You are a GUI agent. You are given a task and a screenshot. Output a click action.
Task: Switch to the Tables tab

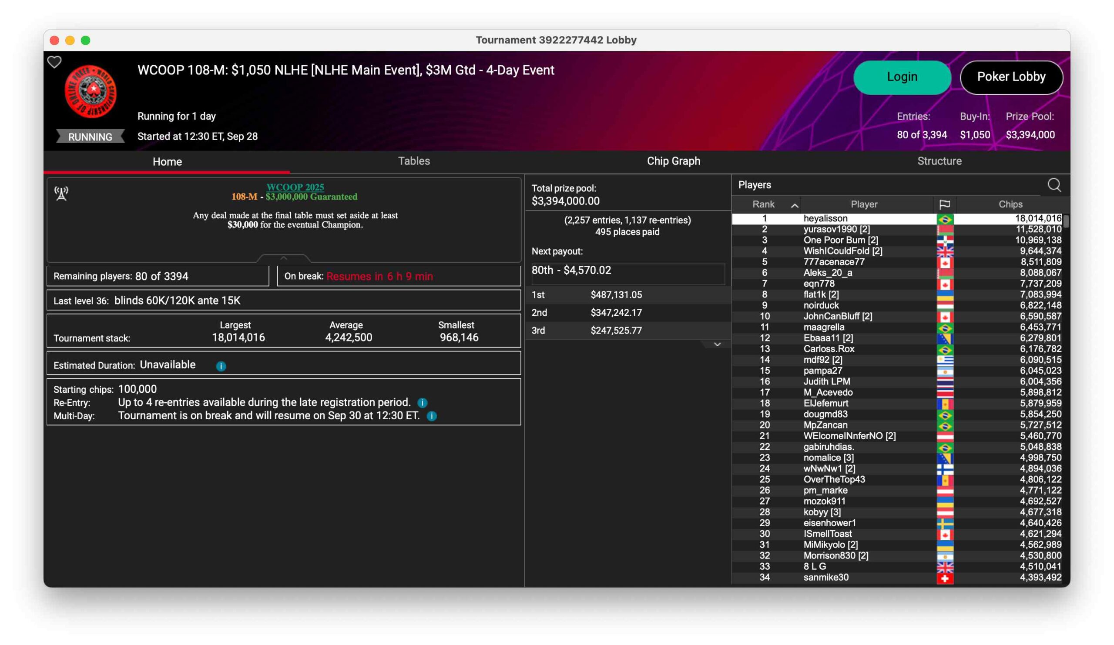click(414, 161)
